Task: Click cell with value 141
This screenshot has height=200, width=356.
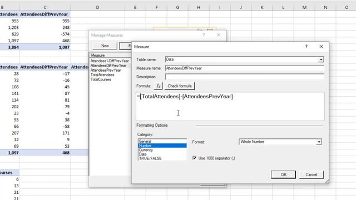Action: (9, 93)
